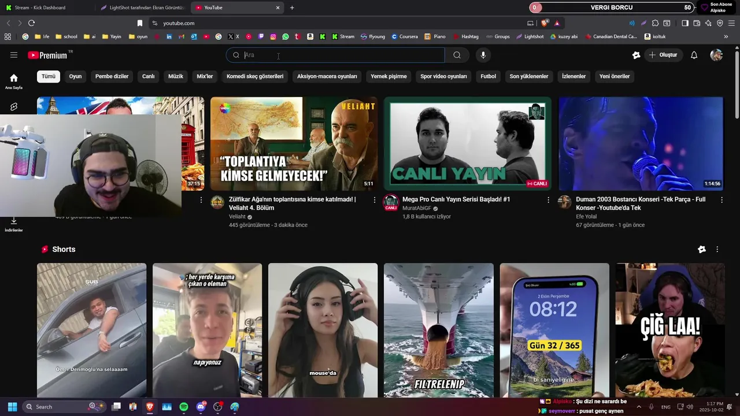Open the Veliaht channel name link
This screenshot has width=740, height=416.
237,217
